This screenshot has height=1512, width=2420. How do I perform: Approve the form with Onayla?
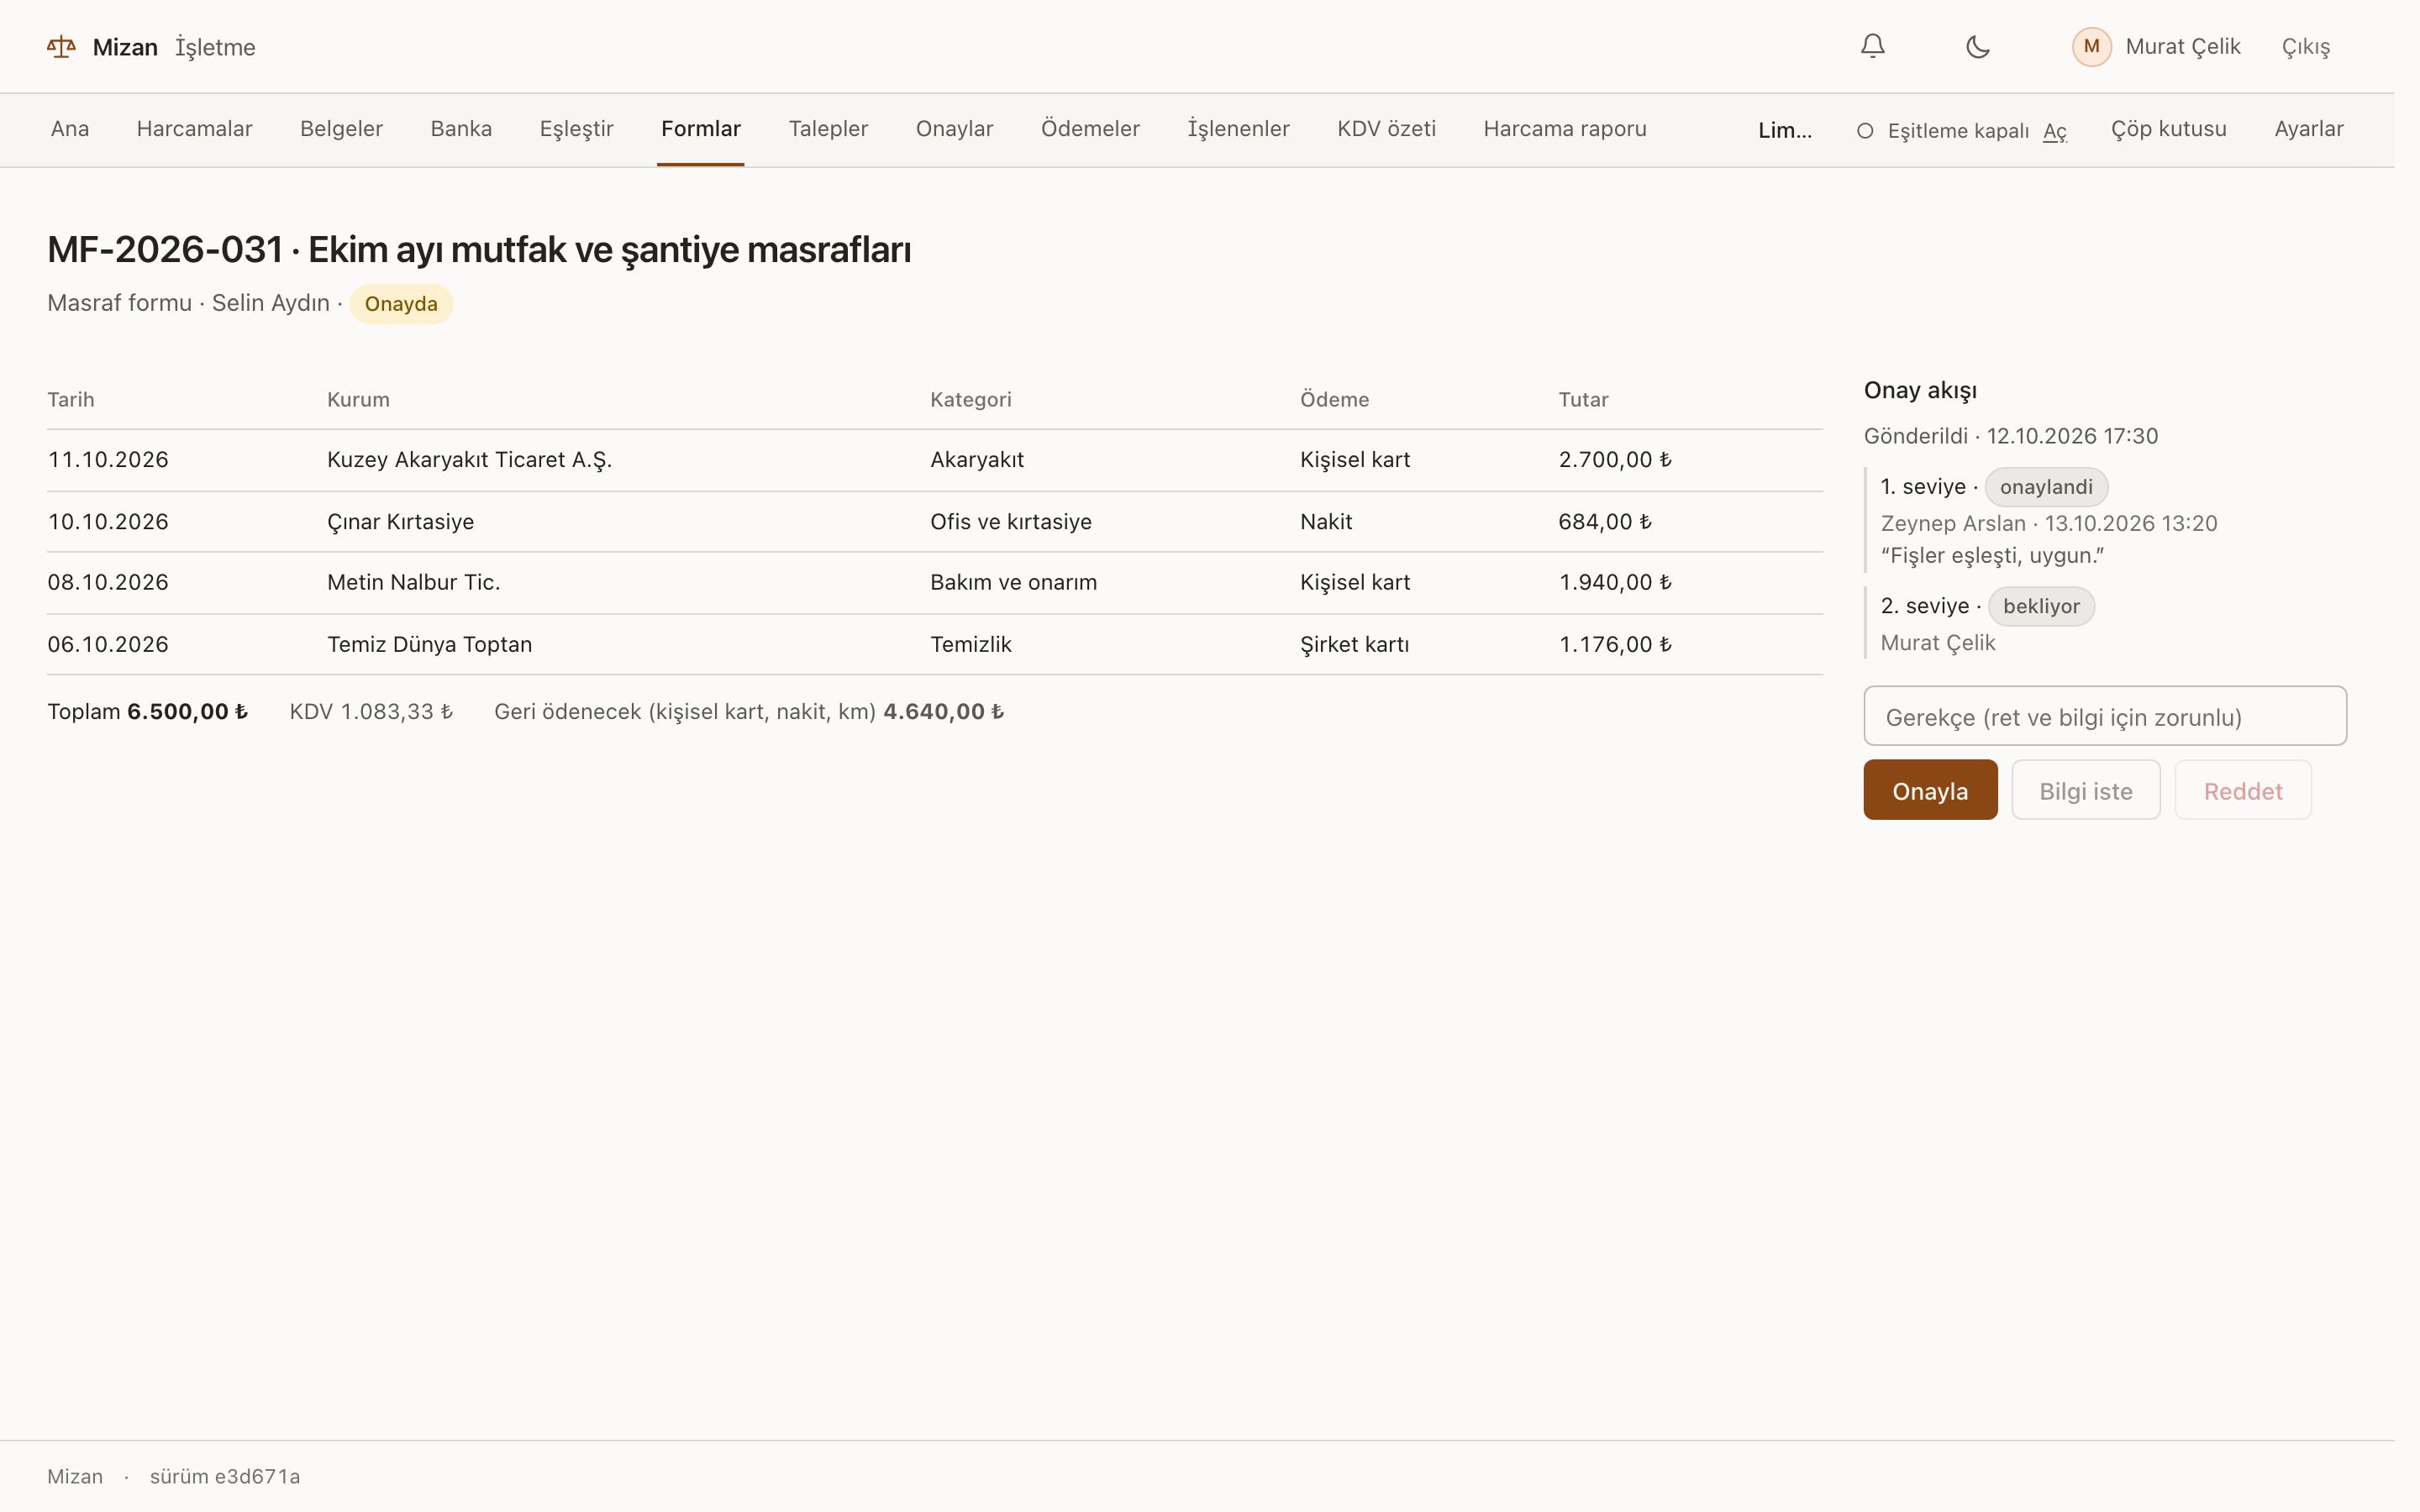pyautogui.click(x=1930, y=790)
